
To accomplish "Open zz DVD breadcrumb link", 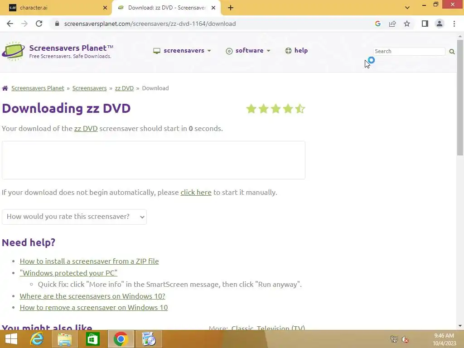I will point(124,88).
